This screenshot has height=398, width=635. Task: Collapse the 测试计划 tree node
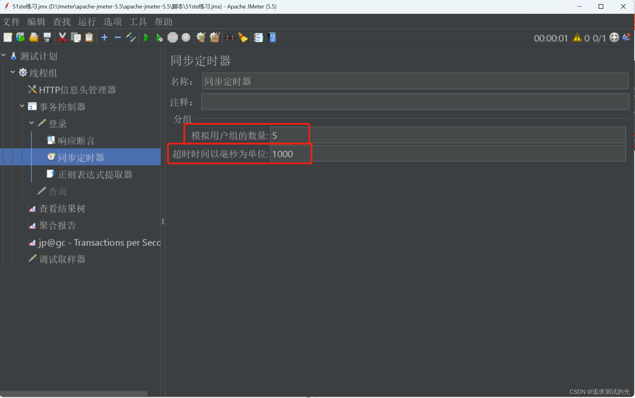pos(3,56)
